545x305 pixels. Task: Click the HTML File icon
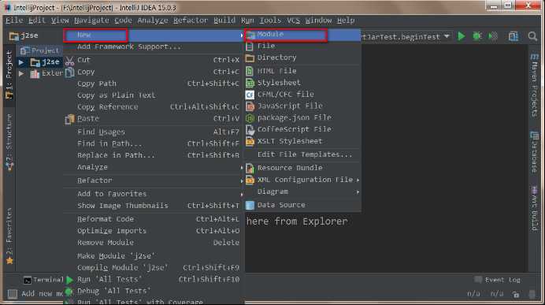point(250,71)
